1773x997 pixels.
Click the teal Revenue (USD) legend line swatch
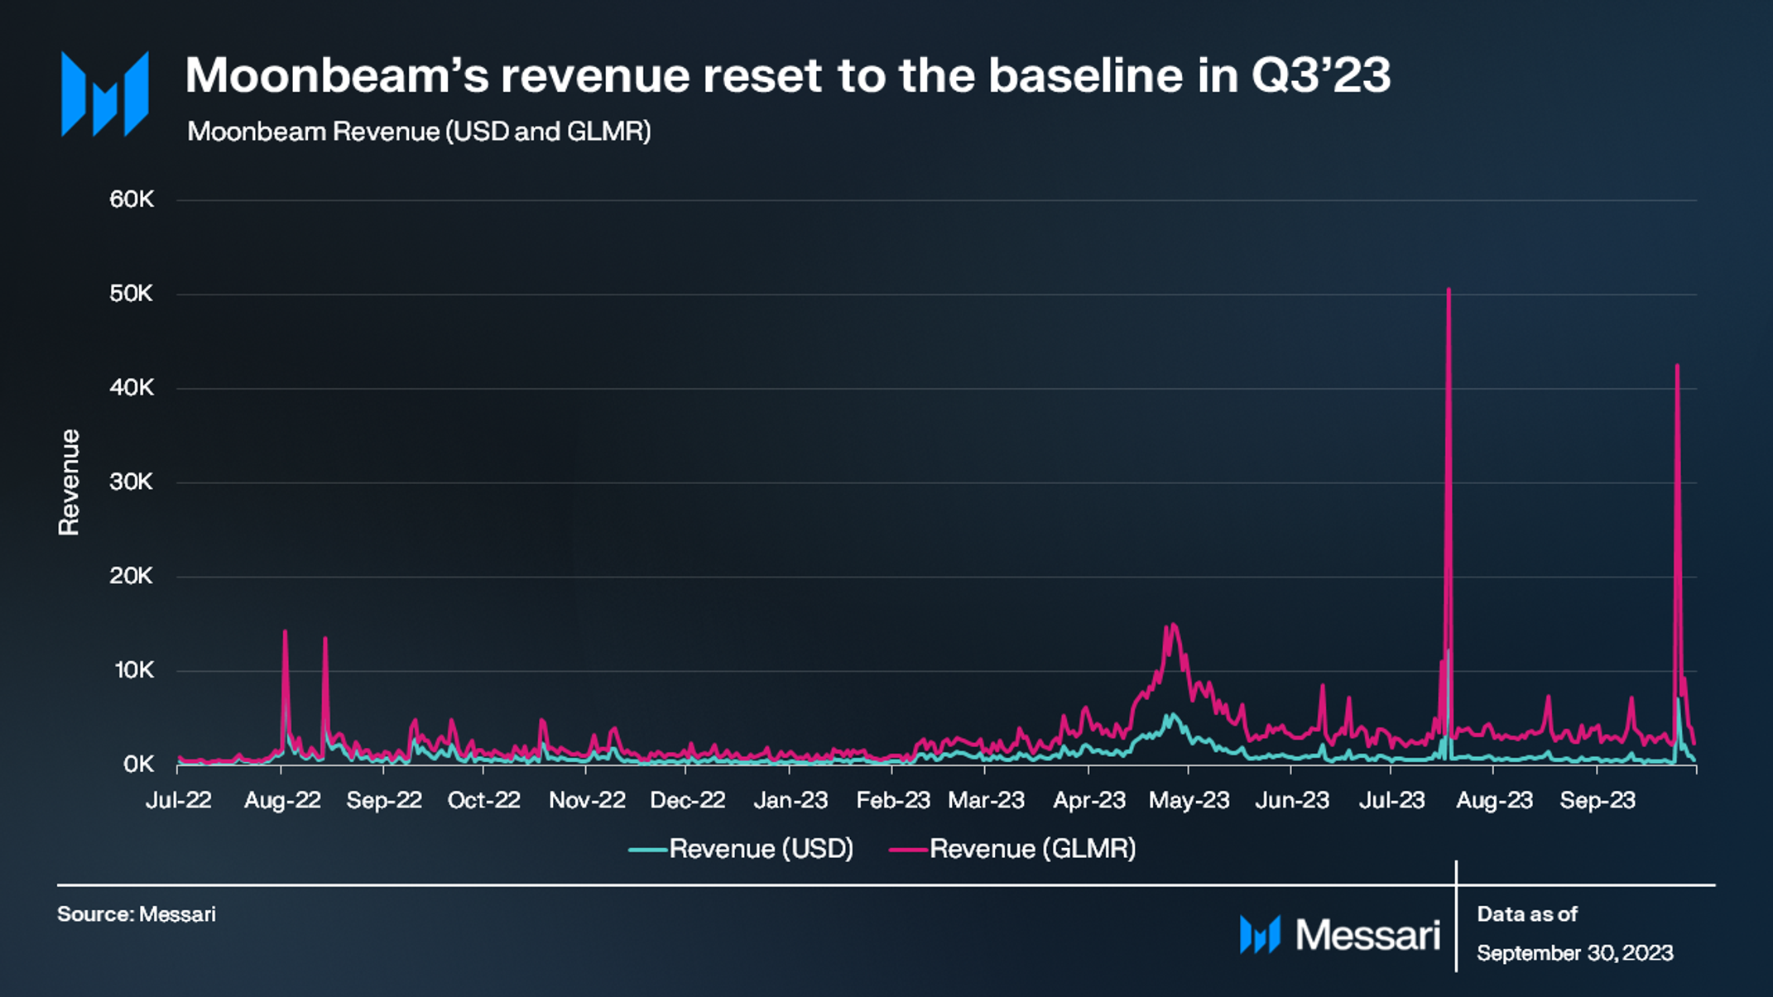(x=647, y=850)
